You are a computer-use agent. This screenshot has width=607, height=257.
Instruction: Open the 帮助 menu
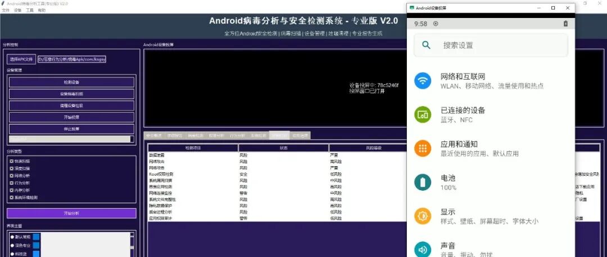[42, 11]
